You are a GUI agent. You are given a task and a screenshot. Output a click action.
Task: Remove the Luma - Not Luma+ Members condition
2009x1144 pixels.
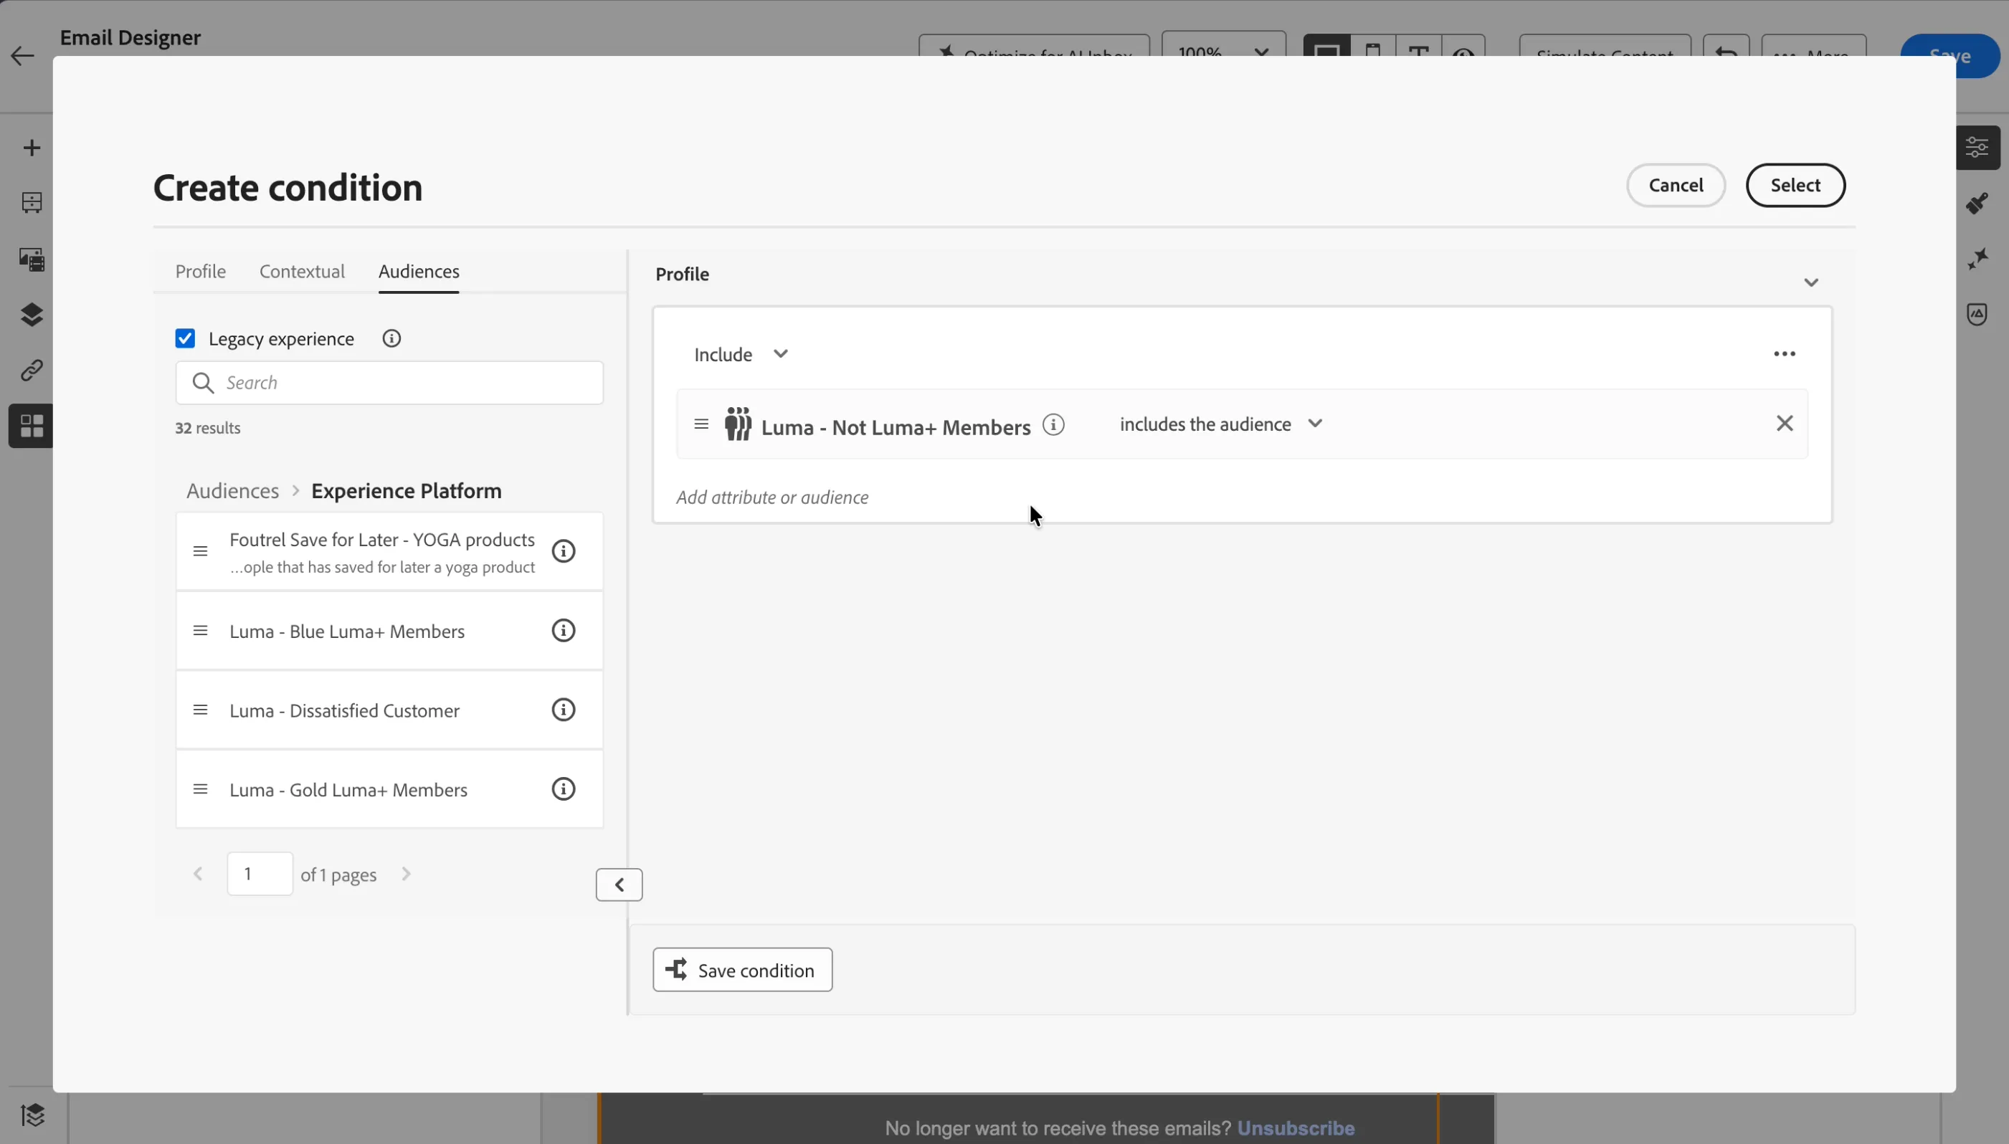click(1785, 424)
